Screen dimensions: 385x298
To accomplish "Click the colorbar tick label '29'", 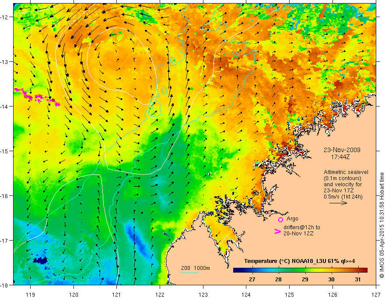I will 305,280.
